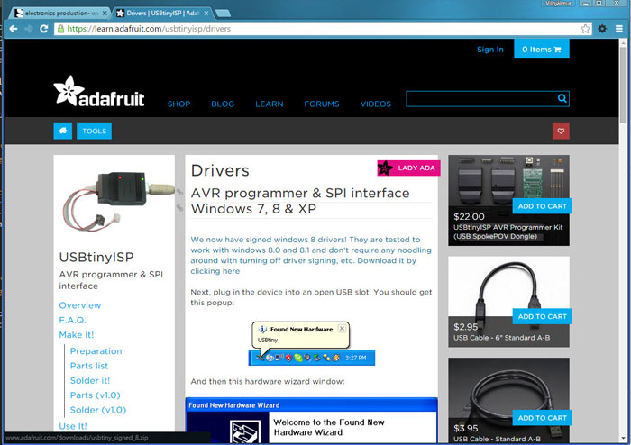Open the Preparation sidebar link
Viewport: 631px width, 445px height.
[96, 351]
